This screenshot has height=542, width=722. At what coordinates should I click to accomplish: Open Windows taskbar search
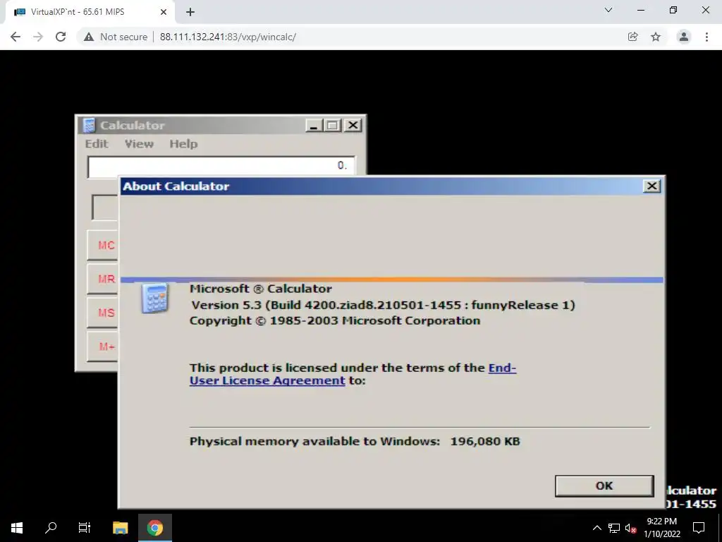click(51, 528)
